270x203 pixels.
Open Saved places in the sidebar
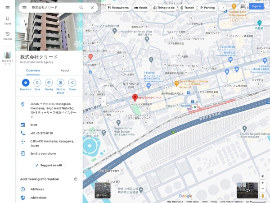(8, 21)
